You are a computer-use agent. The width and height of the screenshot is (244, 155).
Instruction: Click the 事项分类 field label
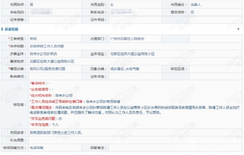click(x=17, y=69)
